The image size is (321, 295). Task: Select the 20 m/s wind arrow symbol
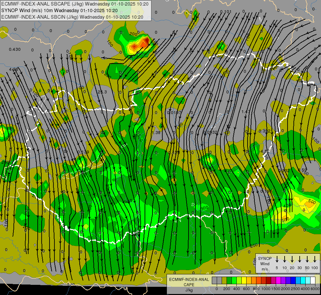point(292,259)
